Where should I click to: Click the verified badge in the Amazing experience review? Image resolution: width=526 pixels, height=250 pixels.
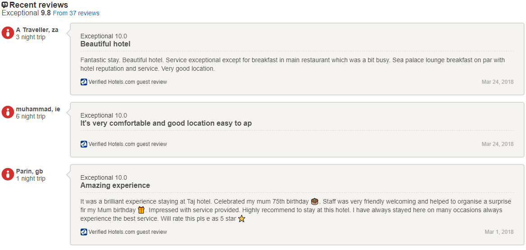click(x=84, y=232)
